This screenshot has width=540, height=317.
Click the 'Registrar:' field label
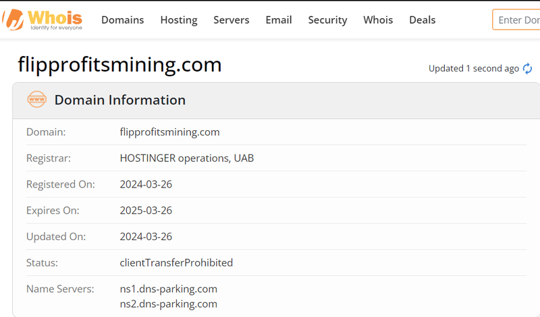[48, 158]
